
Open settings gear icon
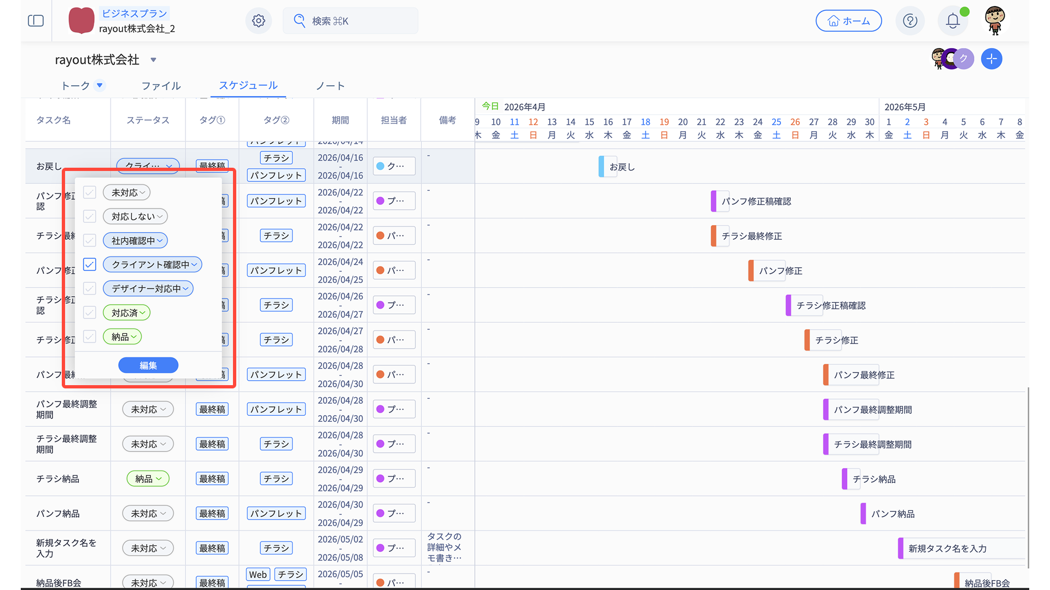[259, 21]
